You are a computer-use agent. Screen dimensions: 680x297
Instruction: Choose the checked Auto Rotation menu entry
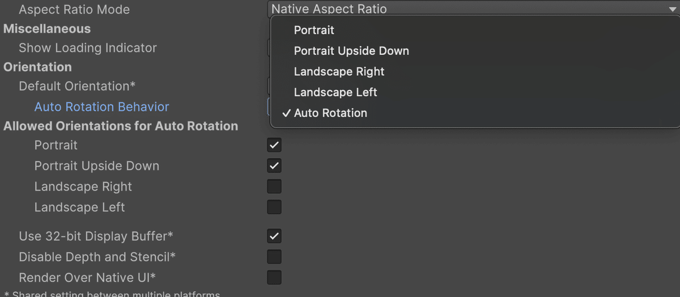(x=330, y=113)
